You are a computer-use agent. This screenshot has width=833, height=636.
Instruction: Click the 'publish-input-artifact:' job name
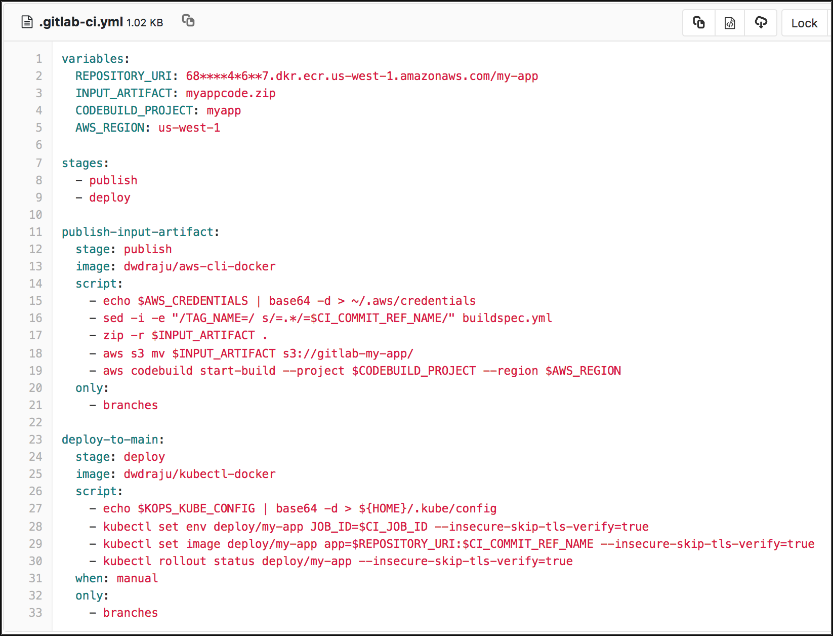[x=141, y=232]
